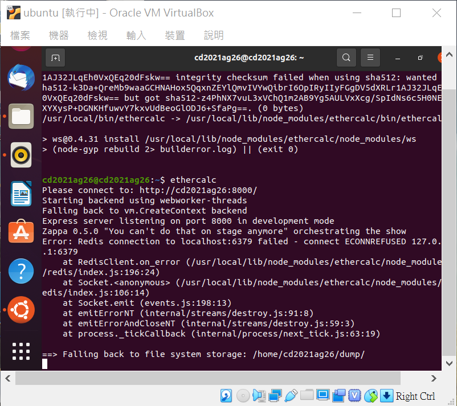Click the VirtualBox window title text

(119, 13)
